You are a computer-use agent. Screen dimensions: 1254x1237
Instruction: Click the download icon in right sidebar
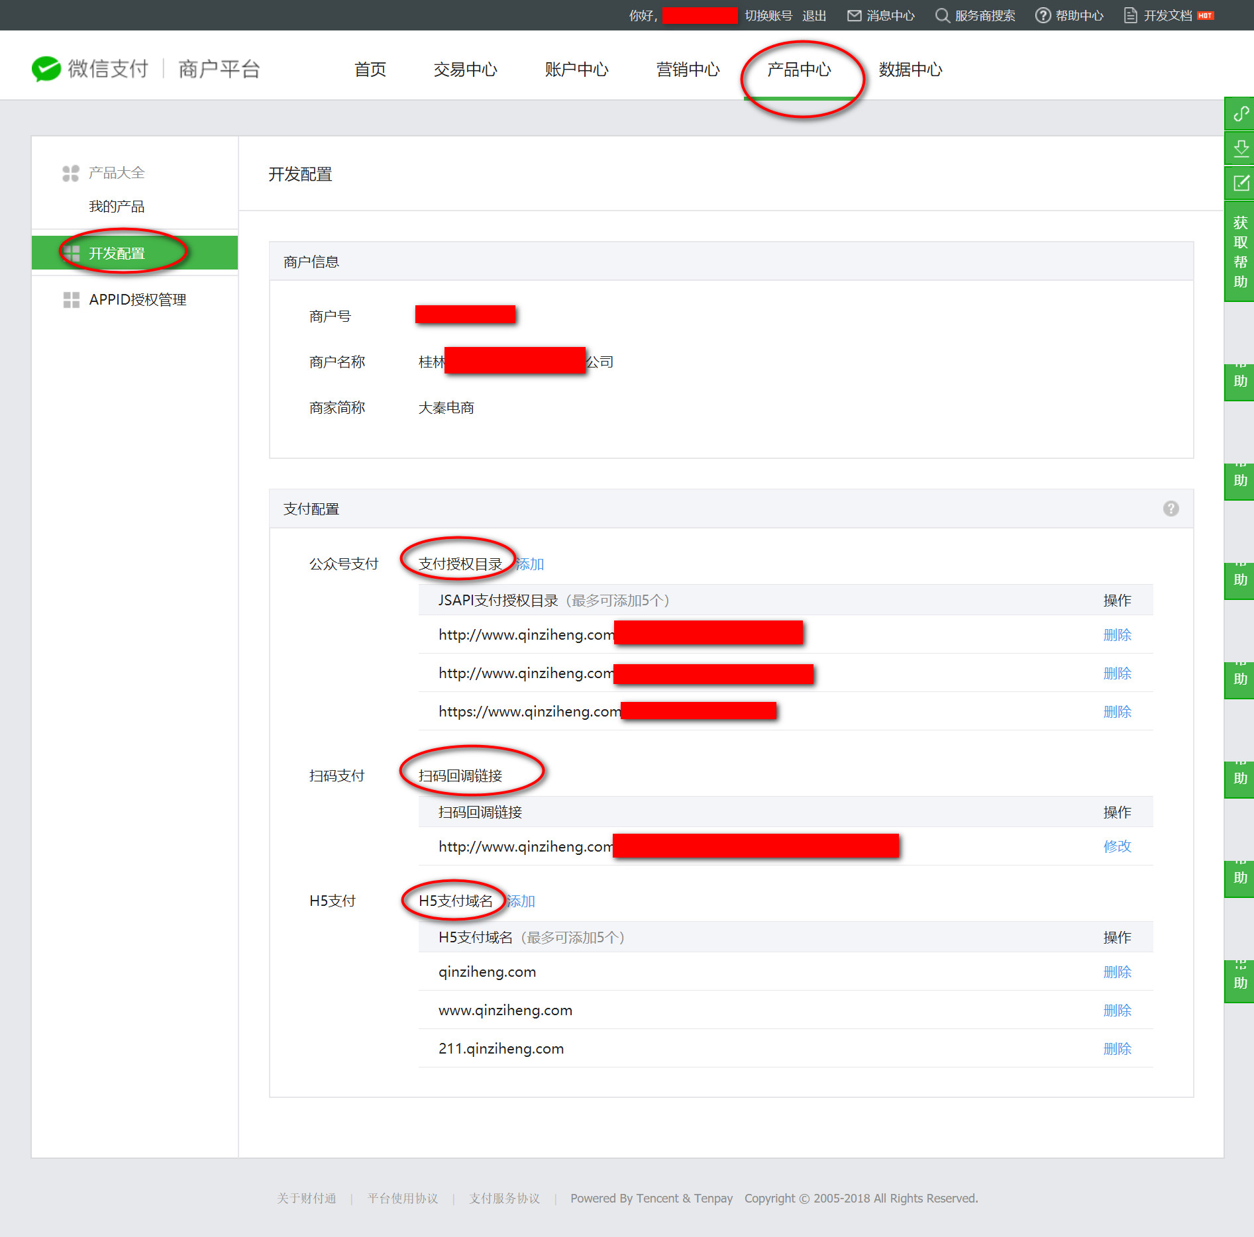coord(1241,148)
